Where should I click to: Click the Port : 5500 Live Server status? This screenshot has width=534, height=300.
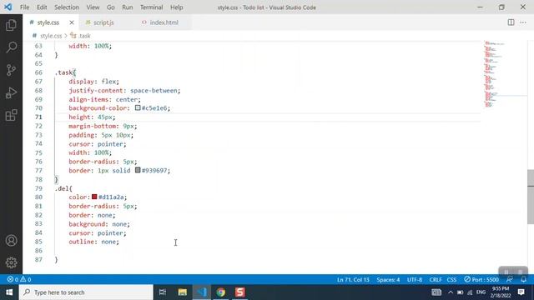(481, 279)
